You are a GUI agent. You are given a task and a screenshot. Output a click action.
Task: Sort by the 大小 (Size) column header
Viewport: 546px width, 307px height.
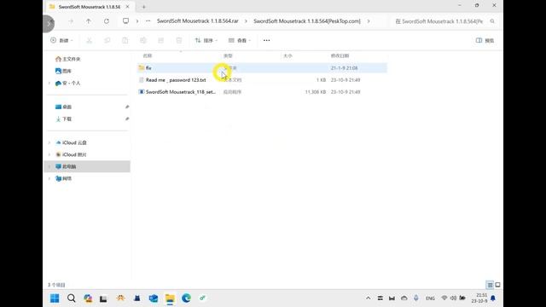(288, 55)
